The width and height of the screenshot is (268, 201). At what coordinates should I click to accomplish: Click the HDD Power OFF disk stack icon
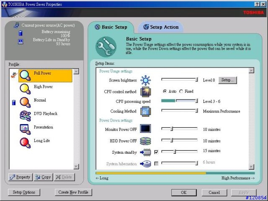(x=145, y=141)
